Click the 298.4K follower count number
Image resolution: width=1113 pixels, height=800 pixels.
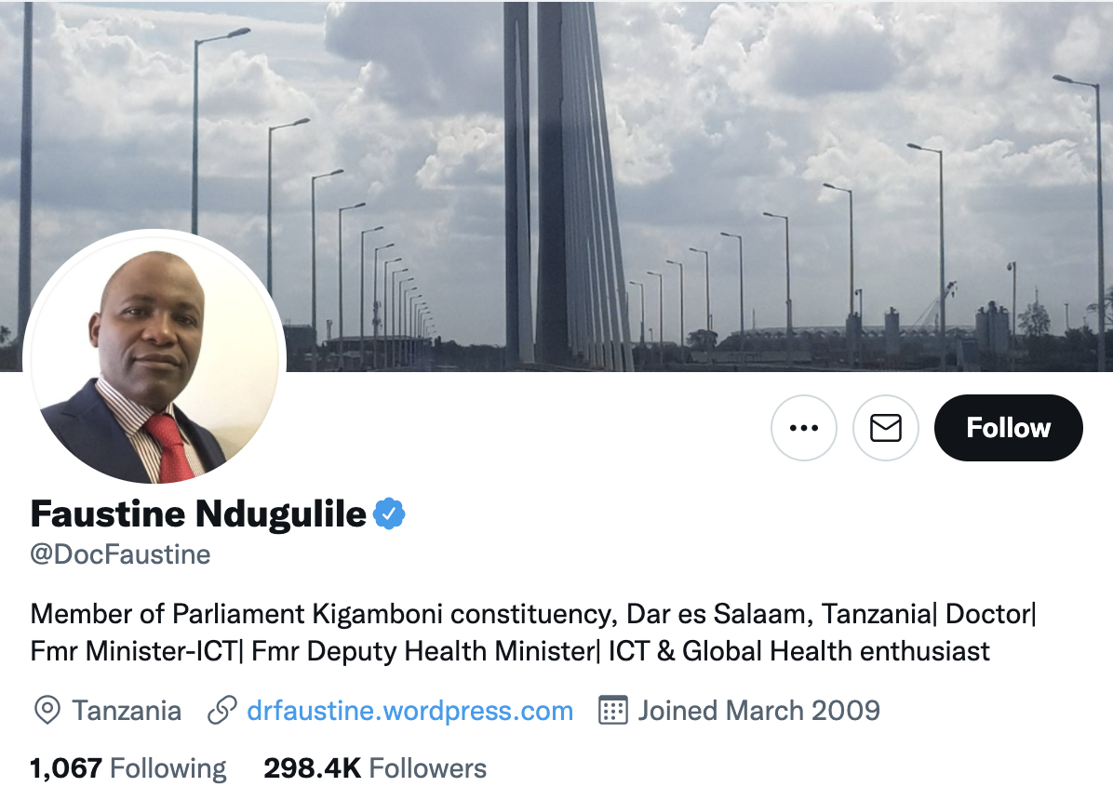tap(313, 768)
